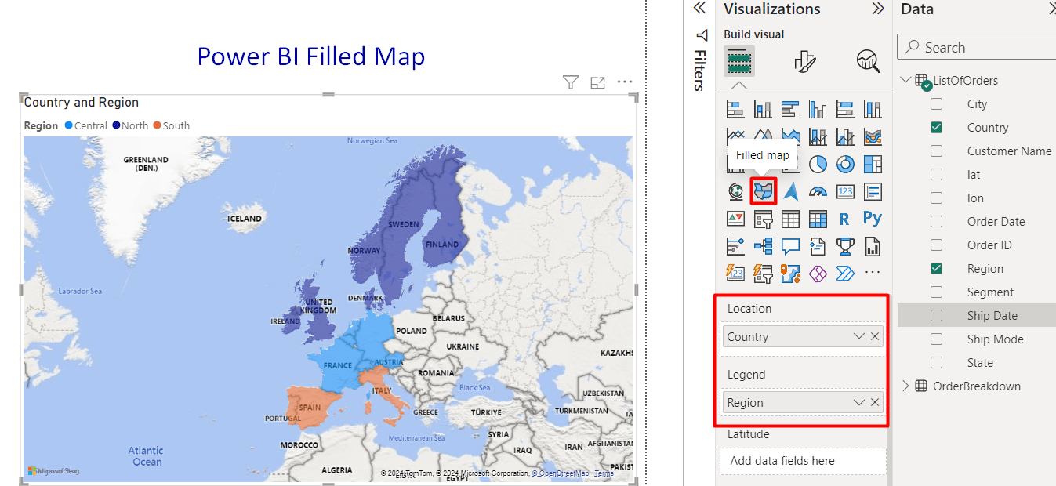The height and width of the screenshot is (486, 1056).
Task: Add the Power Apps visual
Action: coord(818,273)
